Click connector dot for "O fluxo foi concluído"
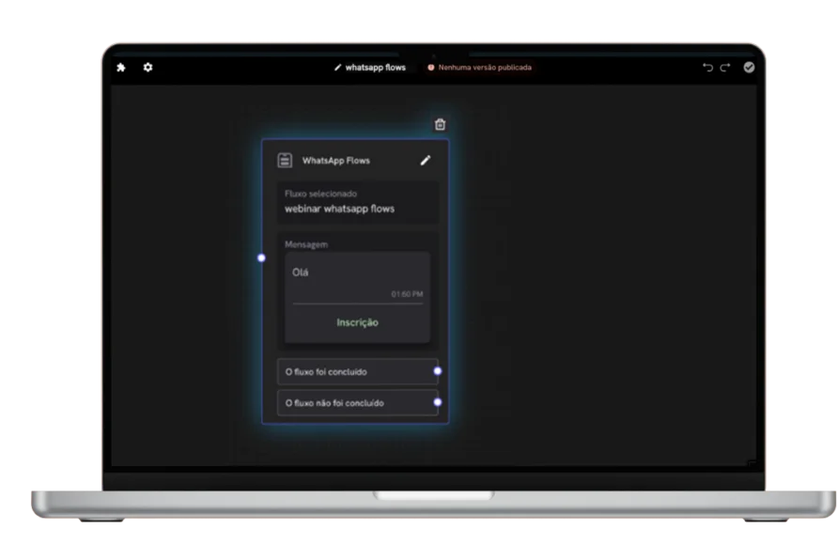Screen dimensions: 837x546 (x=438, y=371)
